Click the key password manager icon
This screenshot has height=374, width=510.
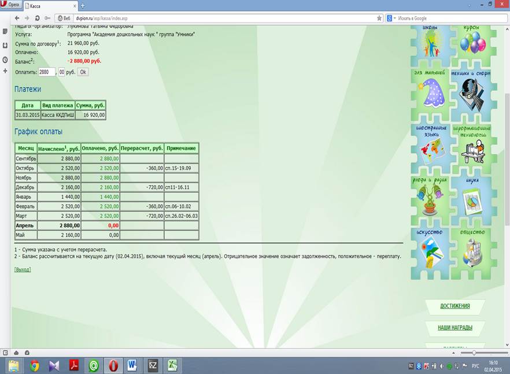point(47,18)
